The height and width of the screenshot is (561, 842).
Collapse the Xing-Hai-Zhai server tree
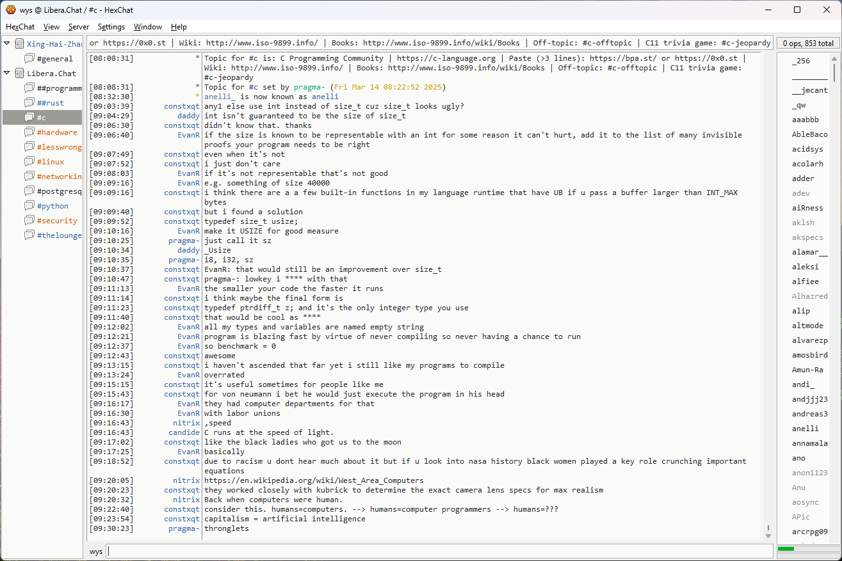click(7, 44)
